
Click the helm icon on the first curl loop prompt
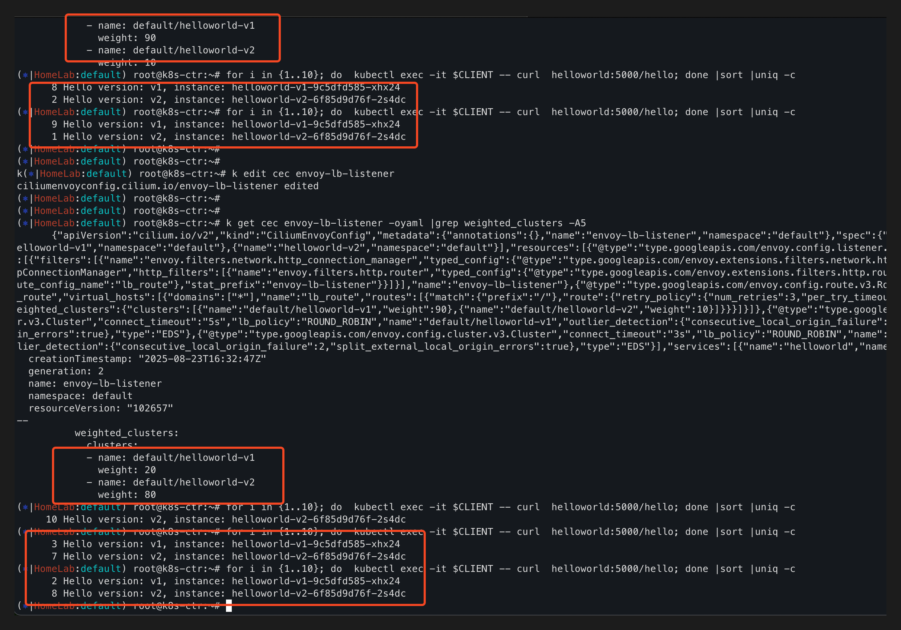25,75
